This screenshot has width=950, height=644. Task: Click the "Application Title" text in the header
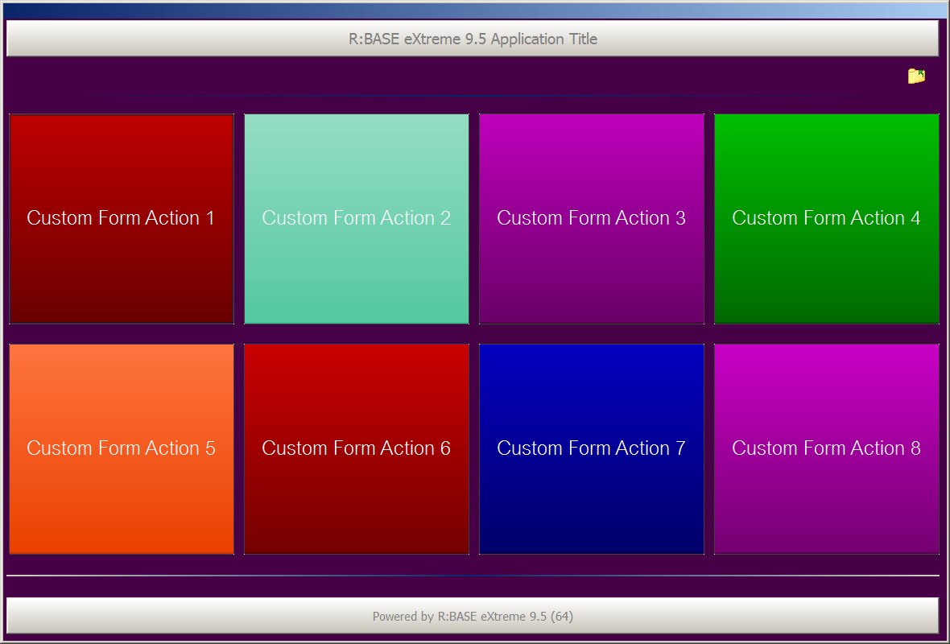pyautogui.click(x=544, y=39)
